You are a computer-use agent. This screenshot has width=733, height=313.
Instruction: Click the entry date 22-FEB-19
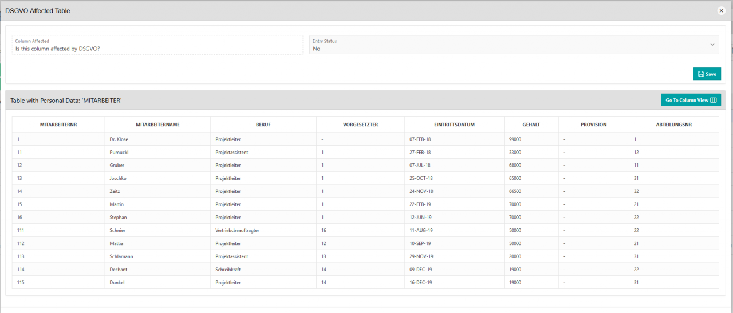tap(420, 205)
